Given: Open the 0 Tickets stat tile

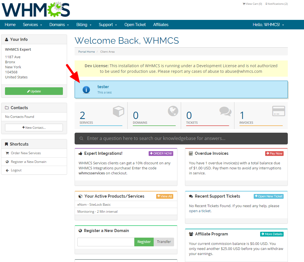Looking at the screenshot, I should point(207,116).
